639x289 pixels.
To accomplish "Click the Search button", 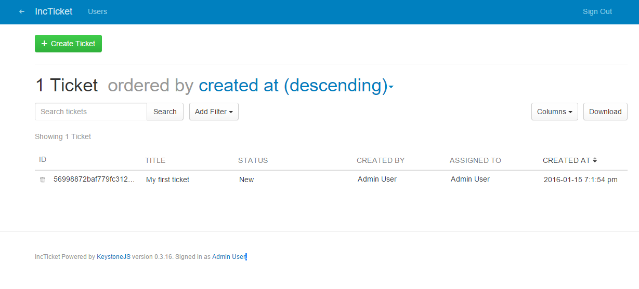I will [x=165, y=112].
